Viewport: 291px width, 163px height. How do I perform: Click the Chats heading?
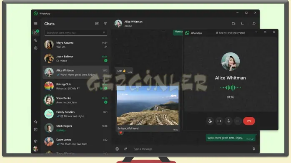click(x=49, y=24)
